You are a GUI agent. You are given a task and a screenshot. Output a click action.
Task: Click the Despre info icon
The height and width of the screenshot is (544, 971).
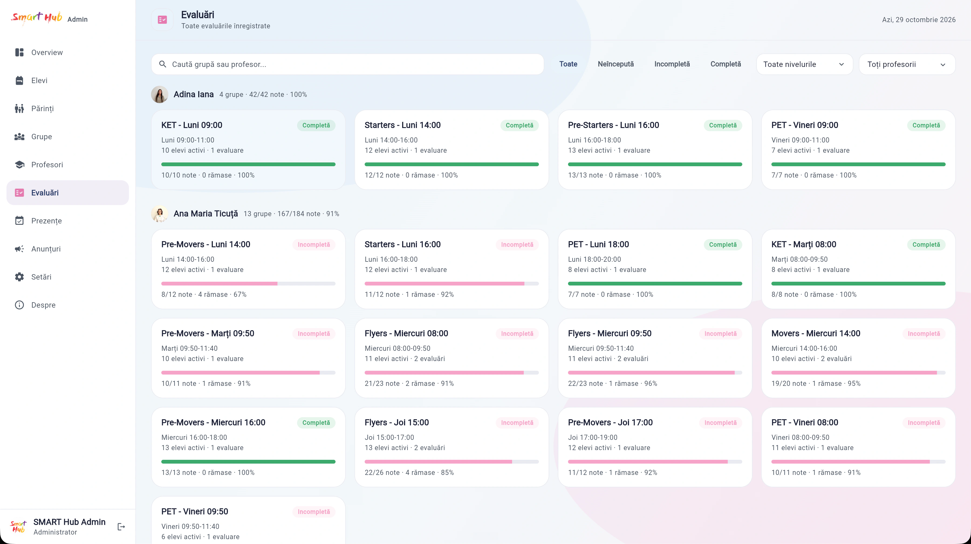[x=19, y=305]
